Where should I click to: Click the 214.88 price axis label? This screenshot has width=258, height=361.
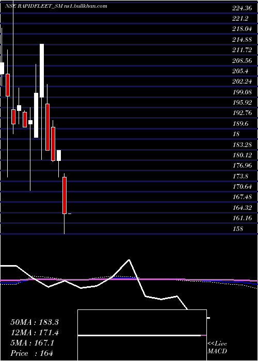pos(242,40)
